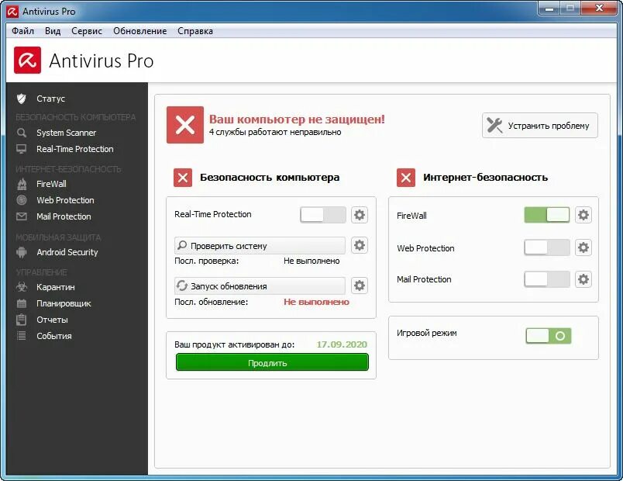The image size is (623, 481).
Task: Click the Проверить систему button
Action: 260,245
